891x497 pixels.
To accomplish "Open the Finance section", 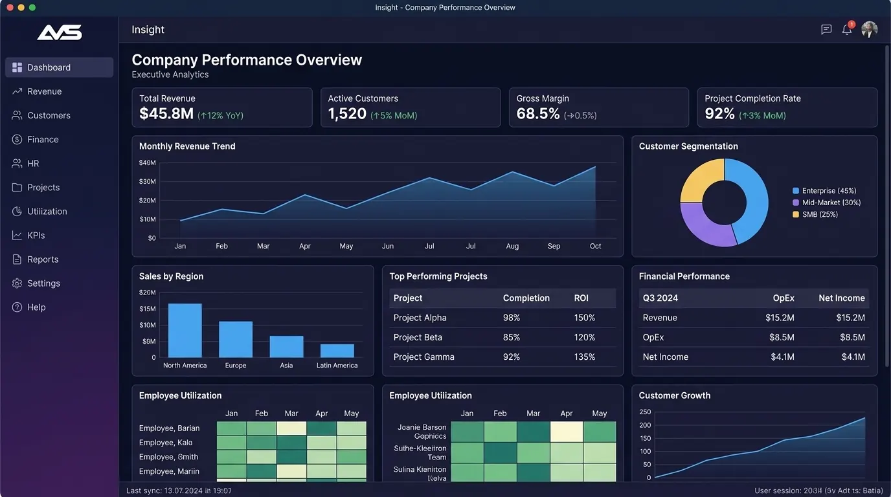I will coord(59,139).
